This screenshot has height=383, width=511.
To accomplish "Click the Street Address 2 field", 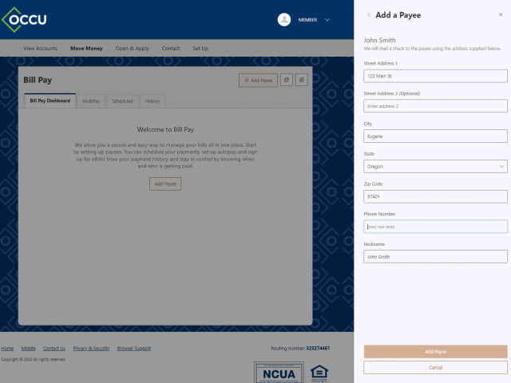I will pos(435,106).
